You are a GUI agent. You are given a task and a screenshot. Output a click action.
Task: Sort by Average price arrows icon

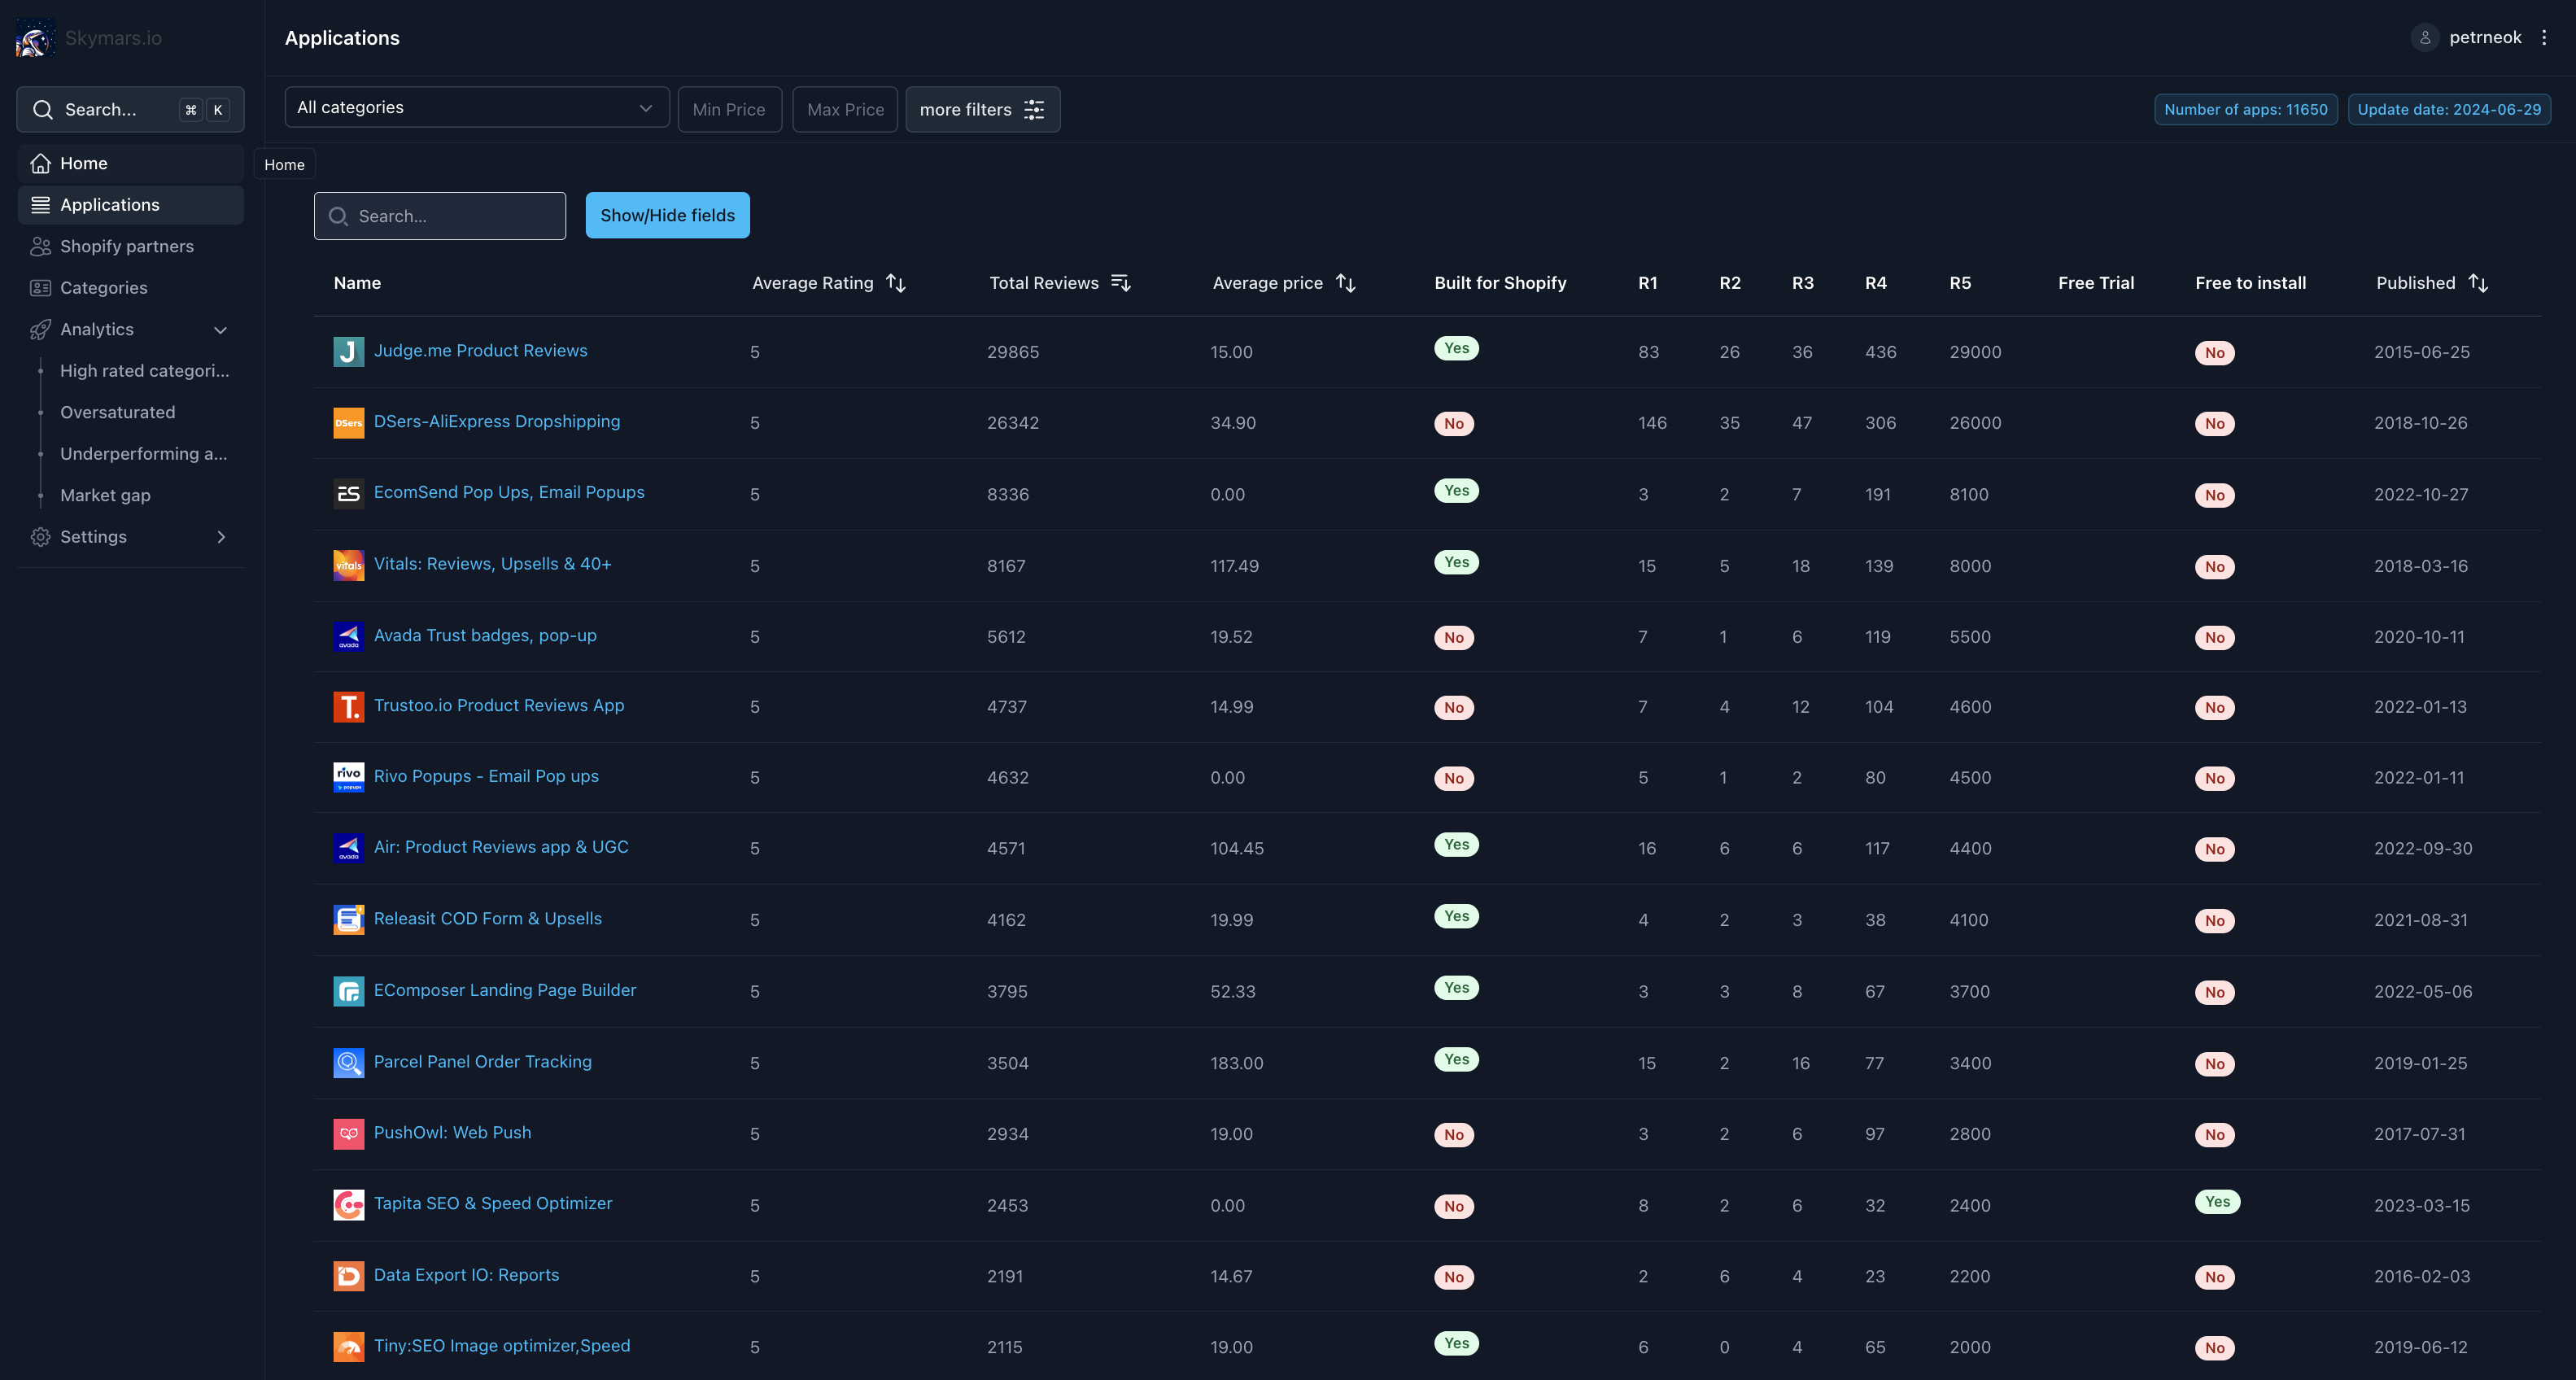click(x=1346, y=284)
